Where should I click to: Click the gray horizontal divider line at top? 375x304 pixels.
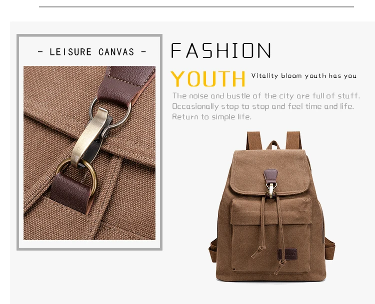click(x=196, y=6)
